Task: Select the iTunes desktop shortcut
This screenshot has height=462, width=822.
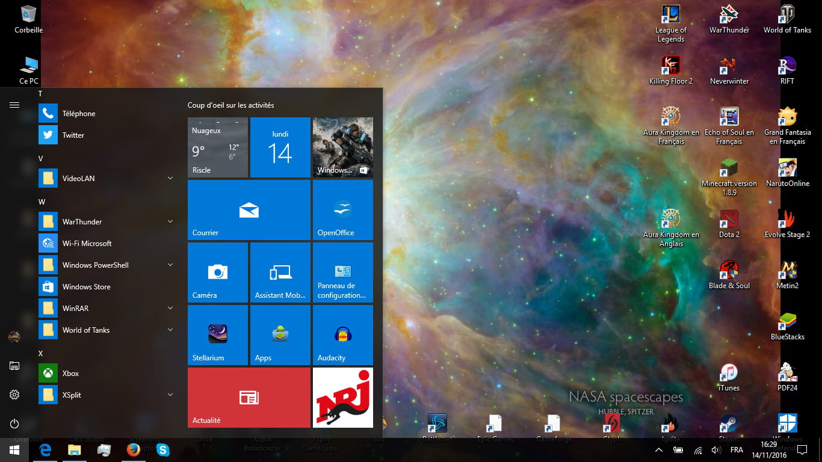Action: pos(729,377)
